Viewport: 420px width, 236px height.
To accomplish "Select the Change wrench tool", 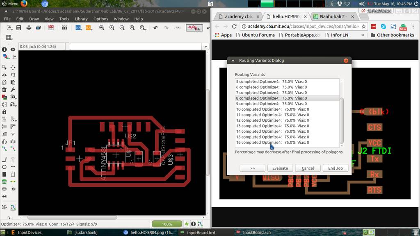I will point(13,90).
